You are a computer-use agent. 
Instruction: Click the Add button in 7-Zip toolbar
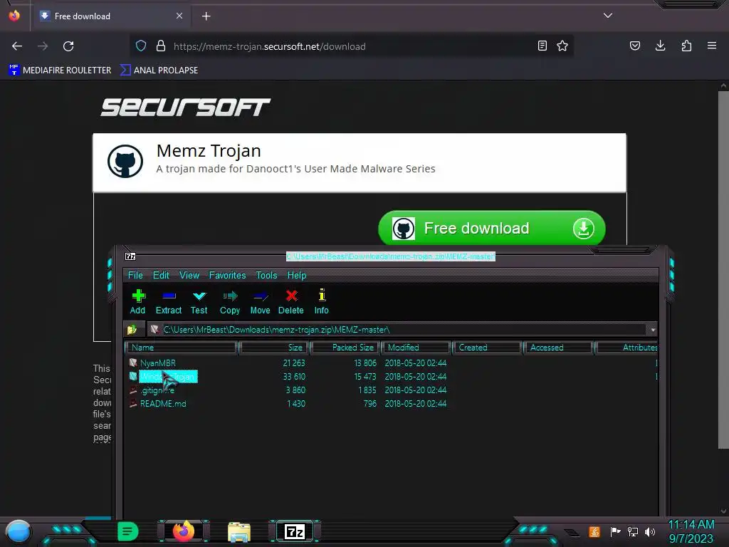click(137, 302)
